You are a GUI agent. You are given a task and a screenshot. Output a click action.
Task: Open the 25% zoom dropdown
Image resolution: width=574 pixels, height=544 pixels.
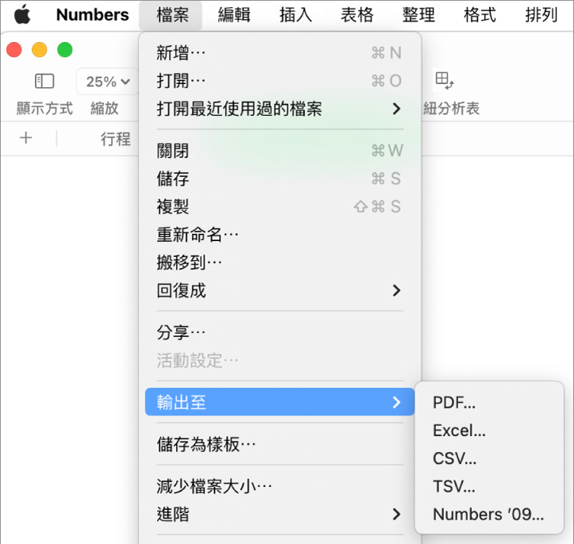tap(108, 81)
